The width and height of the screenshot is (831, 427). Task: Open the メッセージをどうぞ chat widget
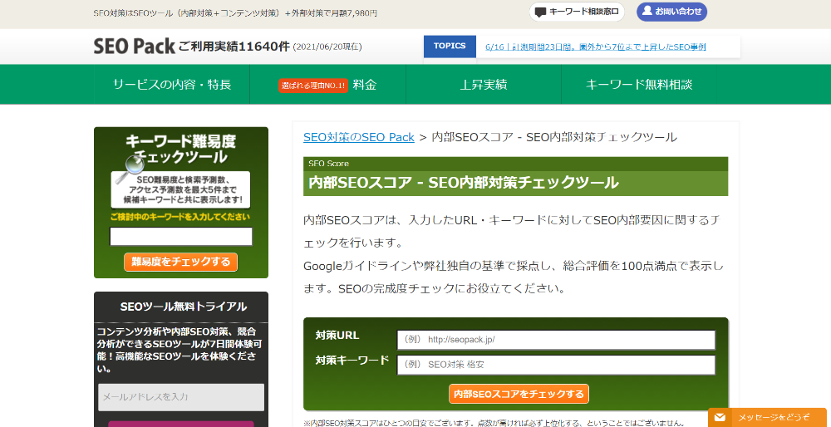[x=767, y=417]
